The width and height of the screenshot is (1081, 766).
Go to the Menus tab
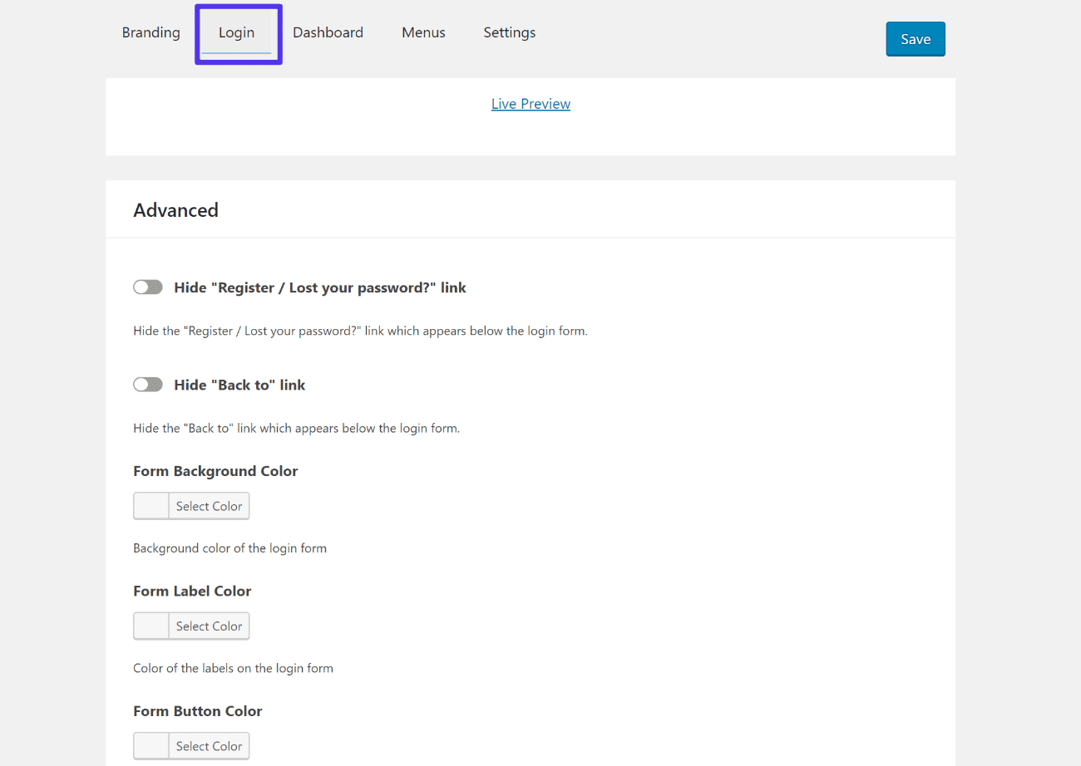coord(423,32)
